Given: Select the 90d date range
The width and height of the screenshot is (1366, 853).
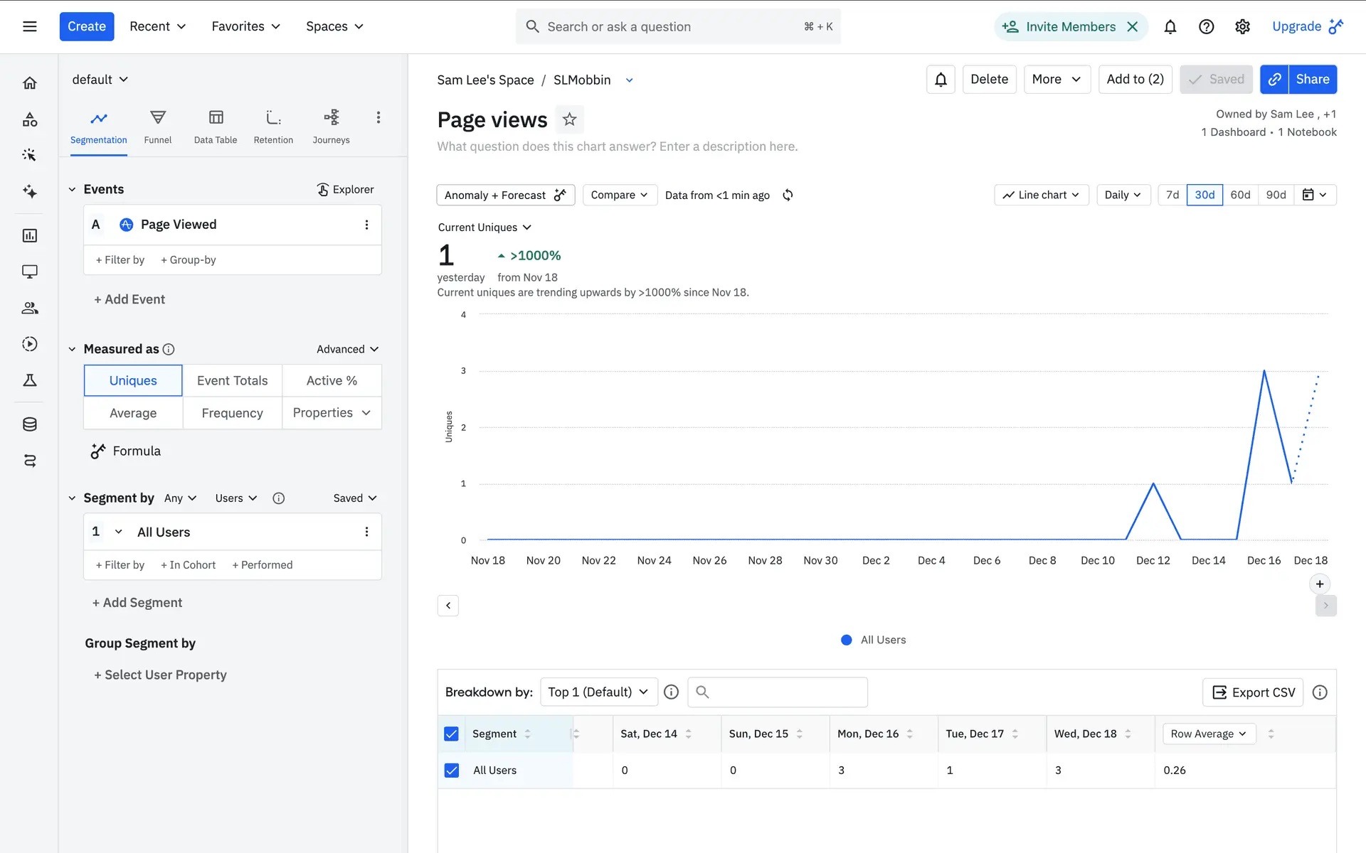Looking at the screenshot, I should point(1276,195).
